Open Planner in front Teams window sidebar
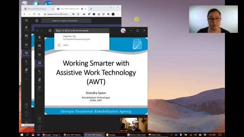244x137 pixels. point(40,89)
